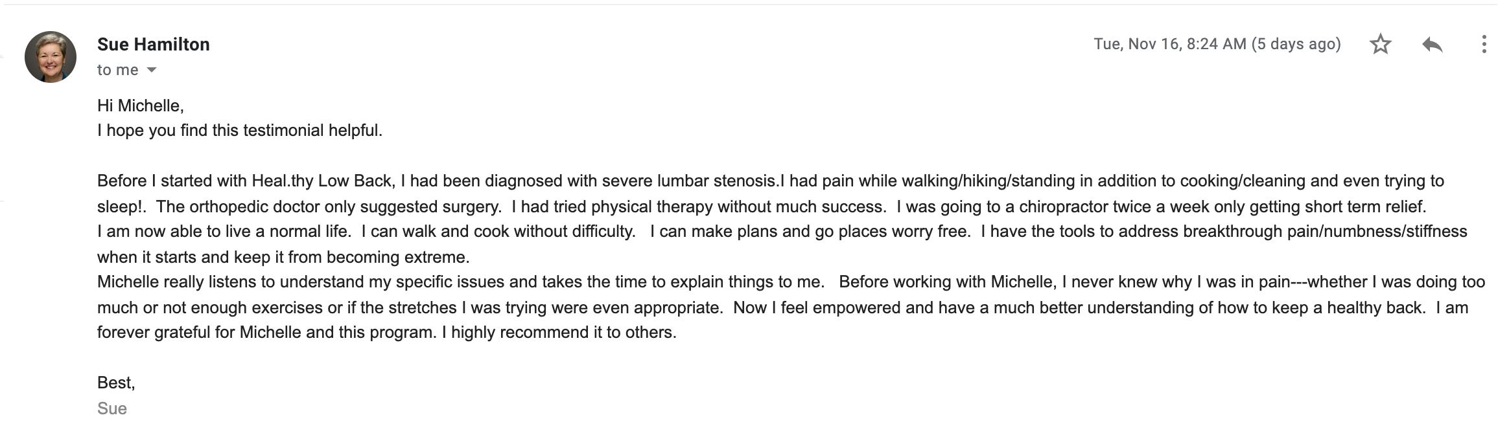Click 'I highly recommend it to others.'
Image resolution: width=1509 pixels, height=422 pixels.
[559, 332]
